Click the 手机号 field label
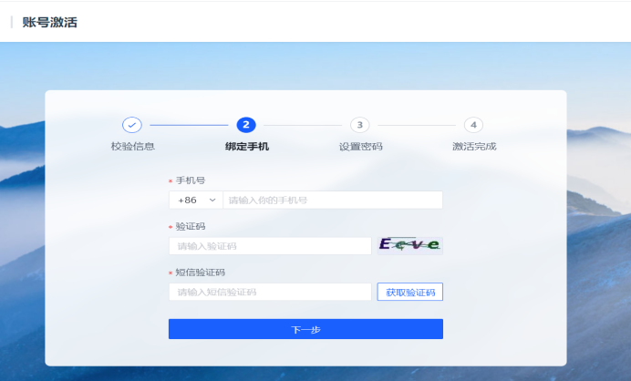Viewport: 631px width, 381px height. 191,180
